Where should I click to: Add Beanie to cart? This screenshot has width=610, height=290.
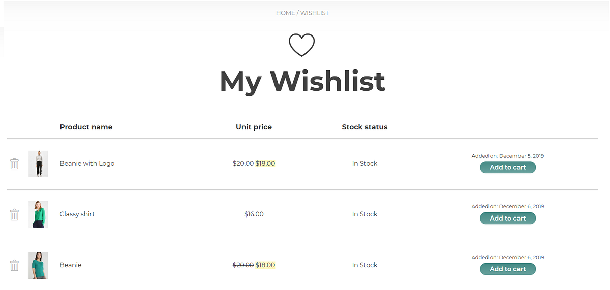508,269
